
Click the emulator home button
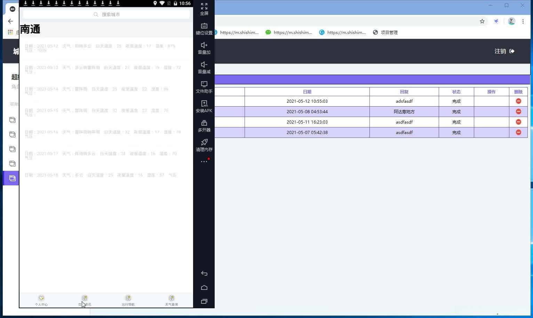click(x=204, y=287)
